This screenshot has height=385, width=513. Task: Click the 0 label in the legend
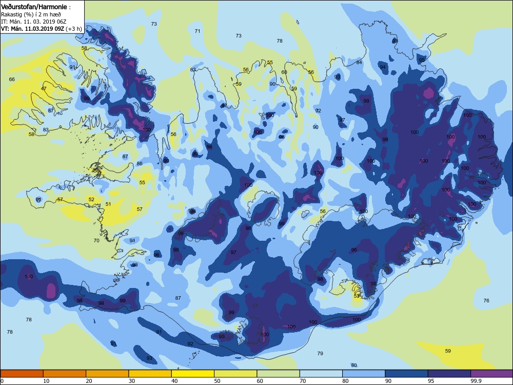[x=2, y=381]
